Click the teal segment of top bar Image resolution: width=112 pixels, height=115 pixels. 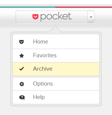pyautogui.click(x=28, y=7)
